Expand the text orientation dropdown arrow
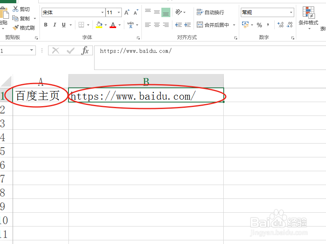 [x=185, y=13]
